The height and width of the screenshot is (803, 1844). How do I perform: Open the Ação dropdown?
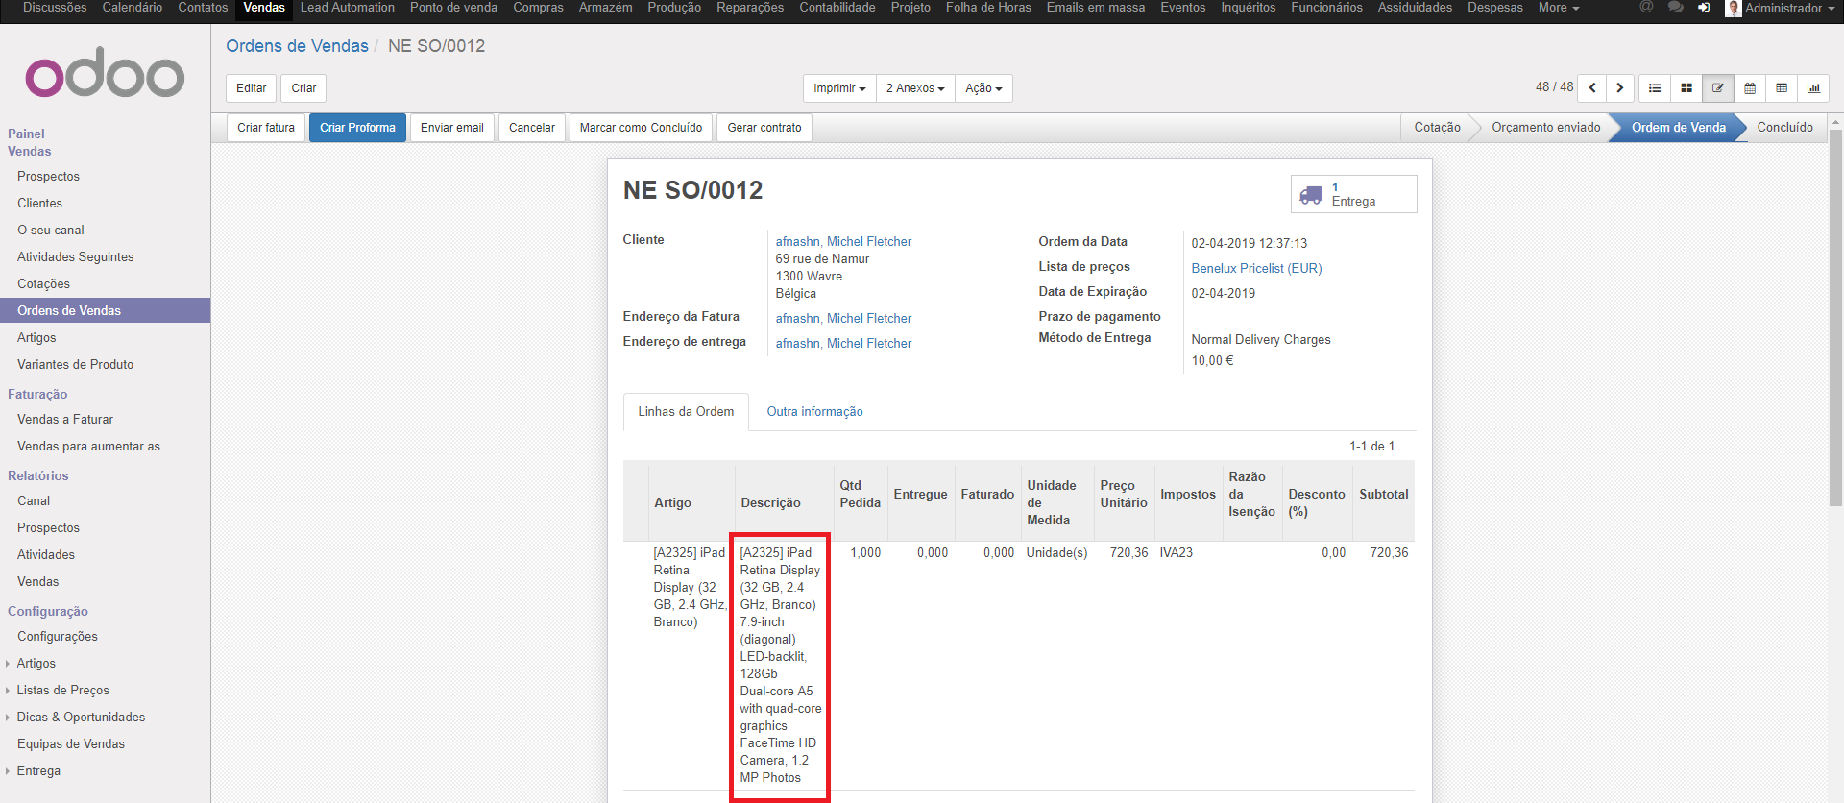983,88
